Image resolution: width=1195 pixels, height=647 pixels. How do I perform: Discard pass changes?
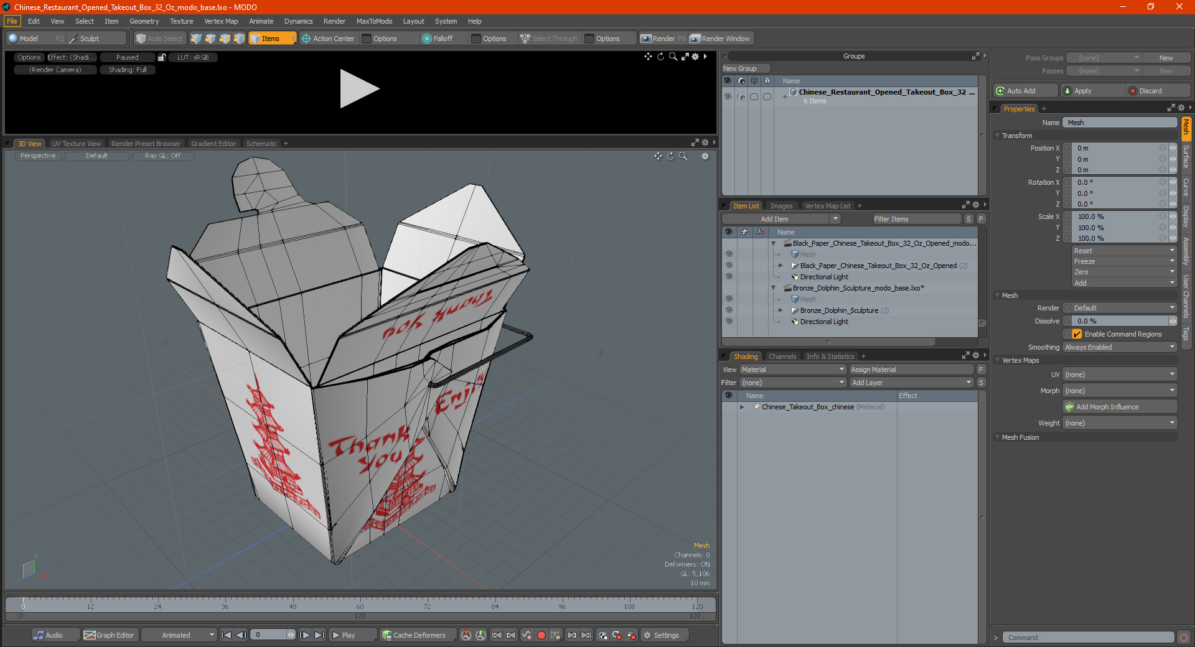[x=1158, y=91]
